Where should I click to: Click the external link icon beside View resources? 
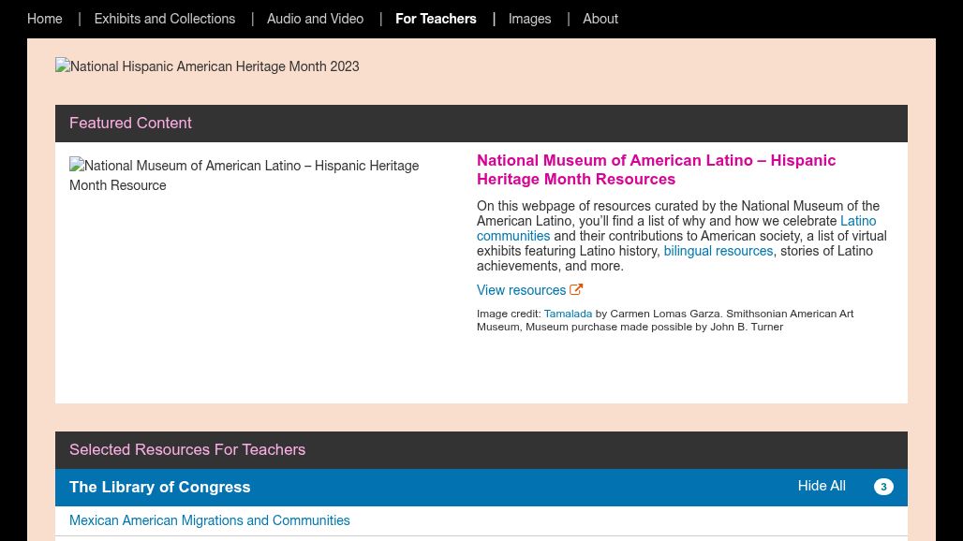(576, 290)
